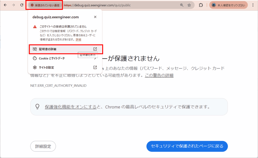Screen dimensions: 258x158
Task: Open サイトの設定 from the popup
Action: click(x=46, y=68)
